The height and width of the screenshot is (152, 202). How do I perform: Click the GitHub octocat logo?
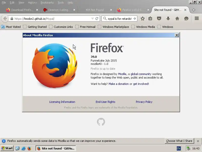101,122
